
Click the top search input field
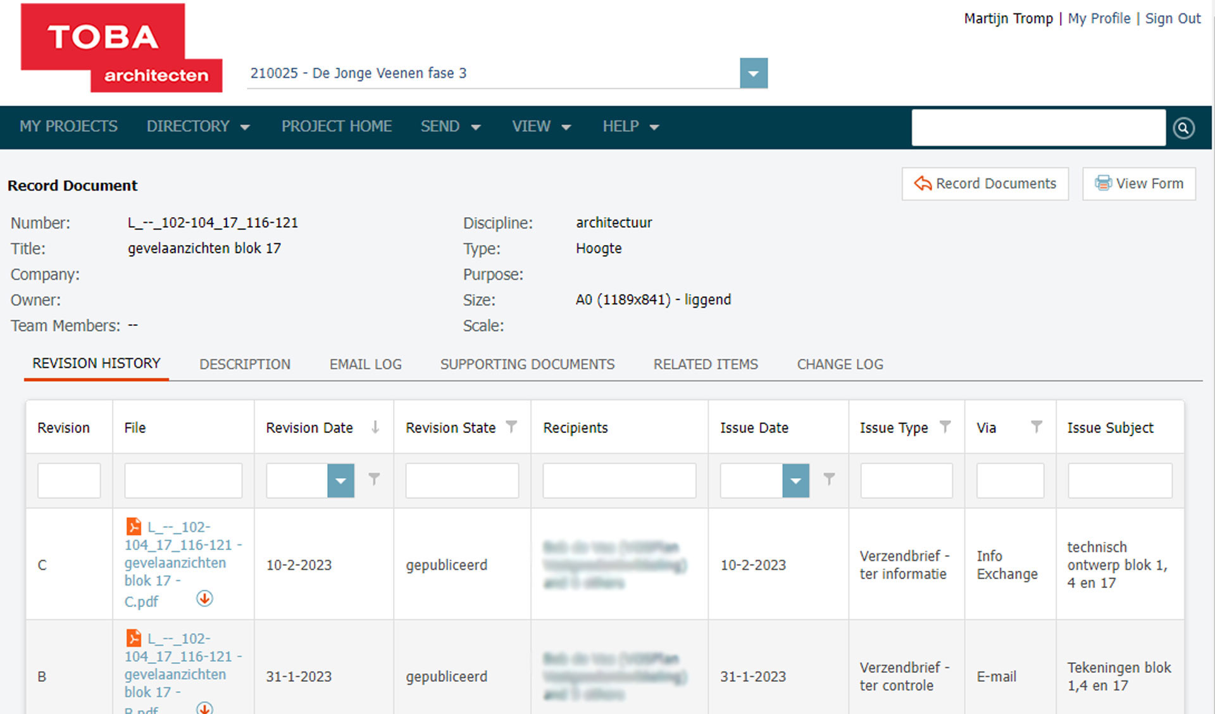coord(1038,128)
